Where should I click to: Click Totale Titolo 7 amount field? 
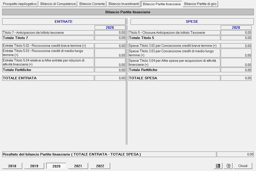[x=110, y=38]
